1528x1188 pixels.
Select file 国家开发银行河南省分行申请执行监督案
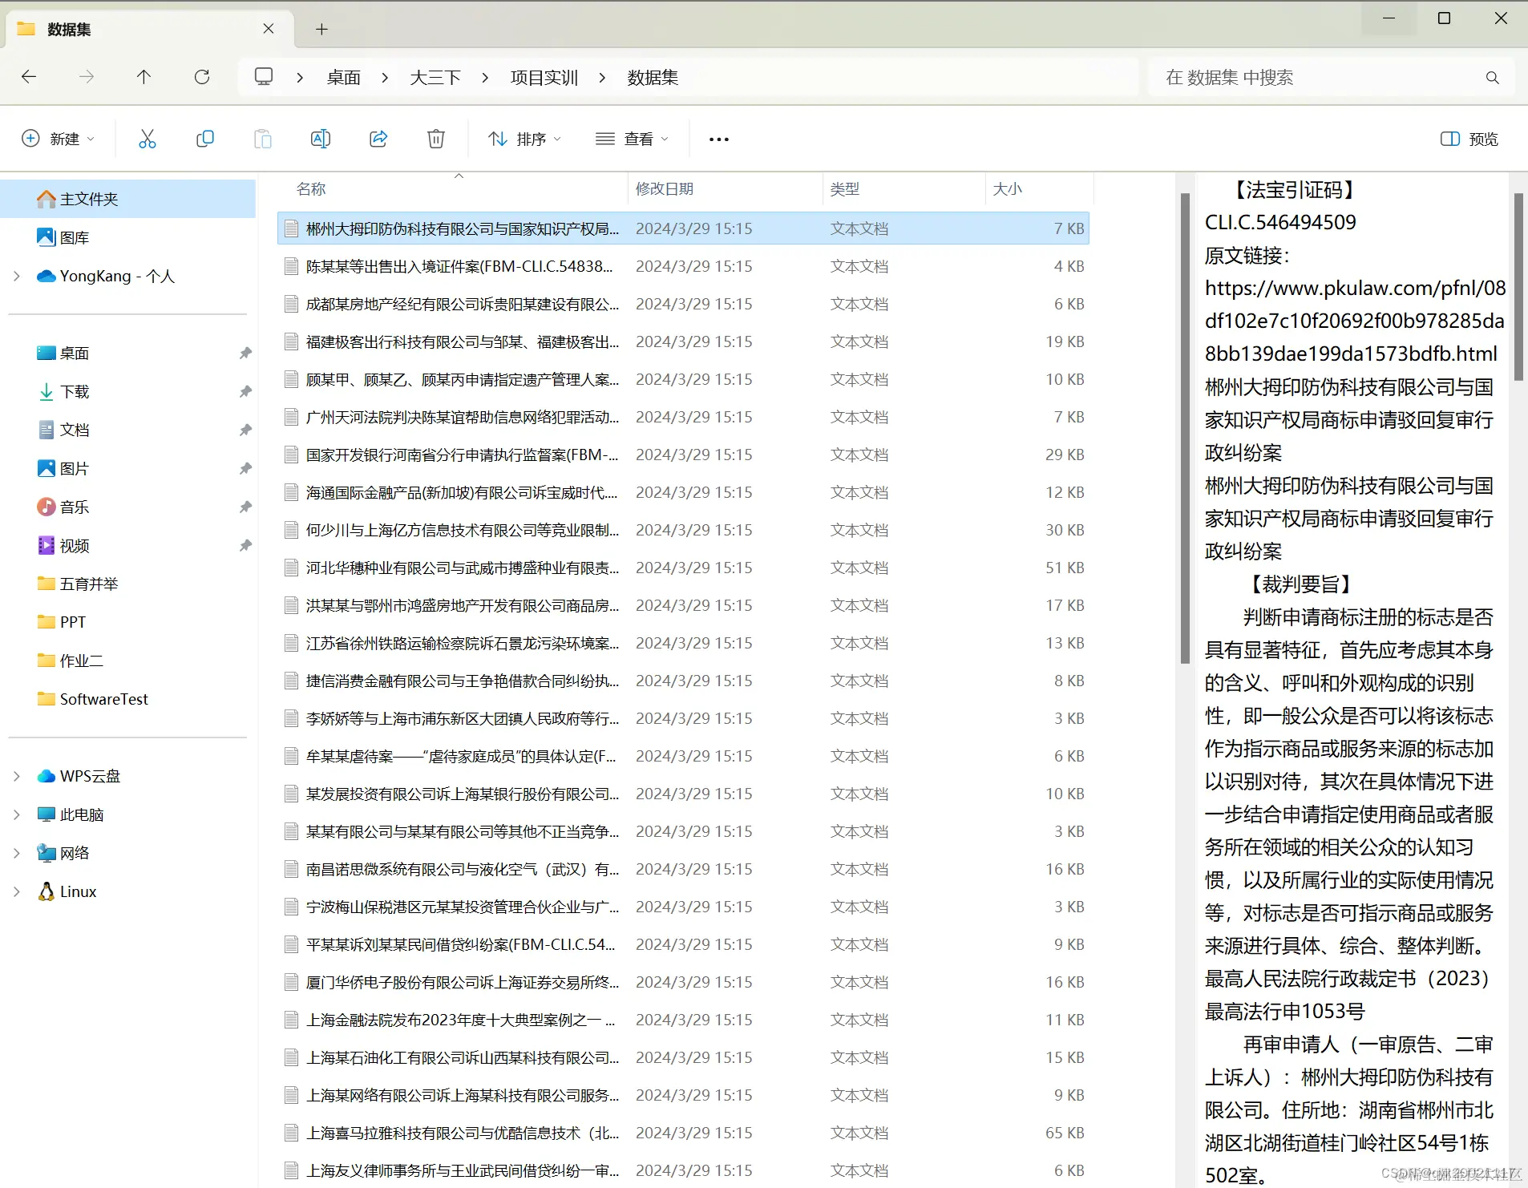(683, 455)
